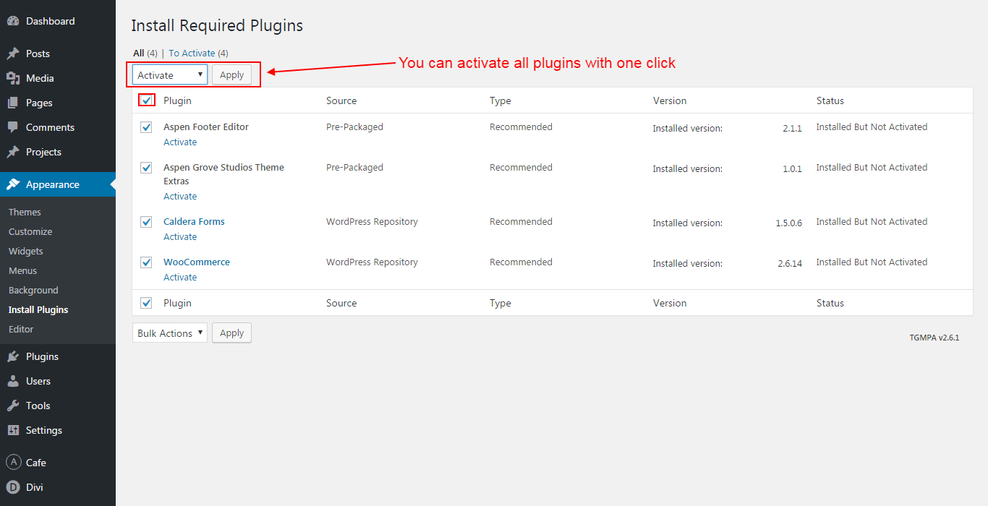The width and height of the screenshot is (988, 506).
Task: Click the Settings sliders icon
Action: pos(13,430)
